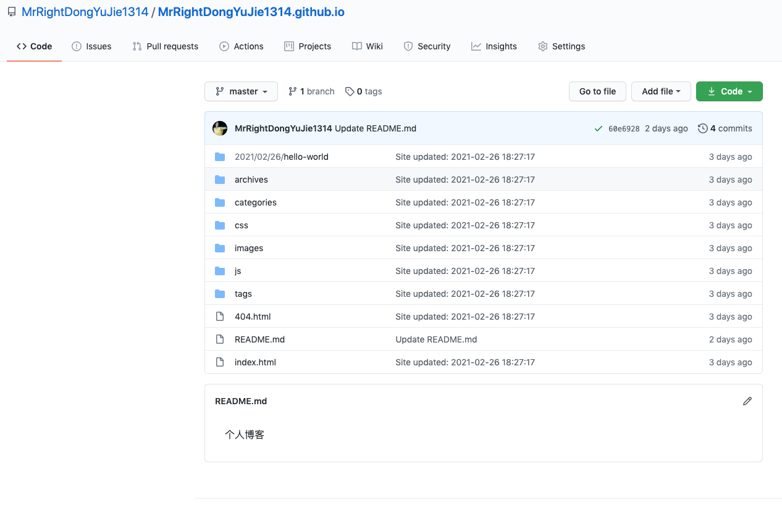
Task: Click archives row Site updated commit message
Action: tap(465, 180)
